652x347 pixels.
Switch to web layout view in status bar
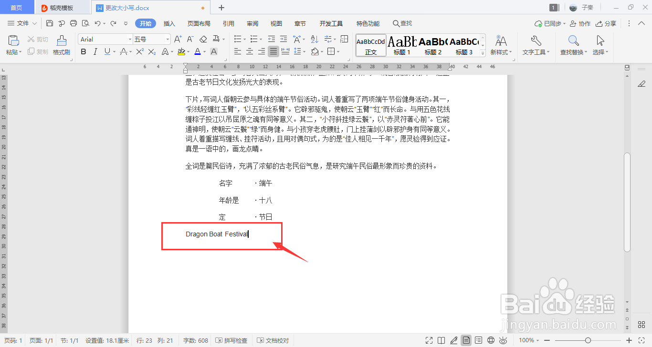pyautogui.click(x=491, y=340)
